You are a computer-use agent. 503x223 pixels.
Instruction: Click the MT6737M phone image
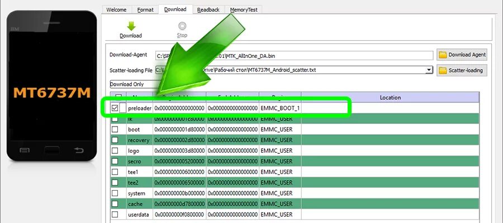point(51,86)
